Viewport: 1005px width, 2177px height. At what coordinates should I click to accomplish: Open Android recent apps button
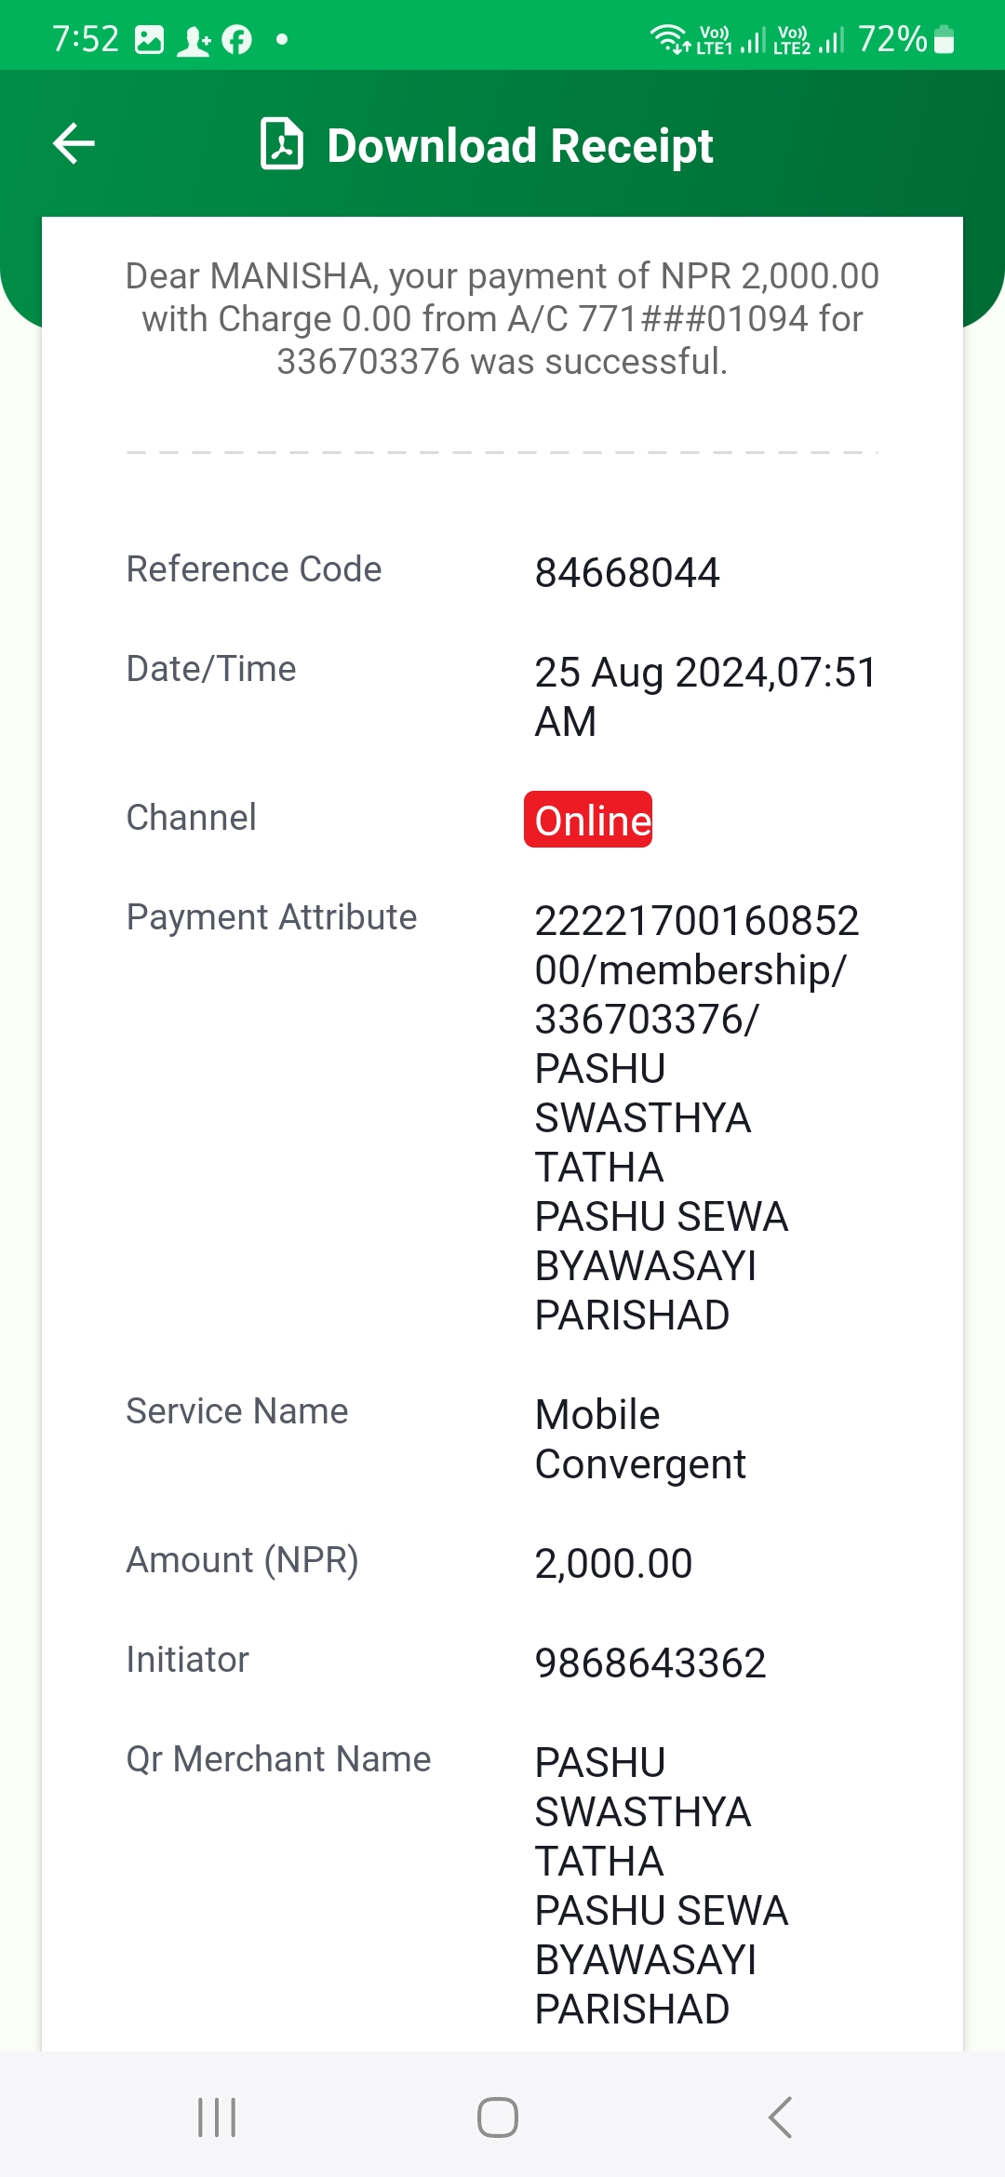tap(217, 2117)
